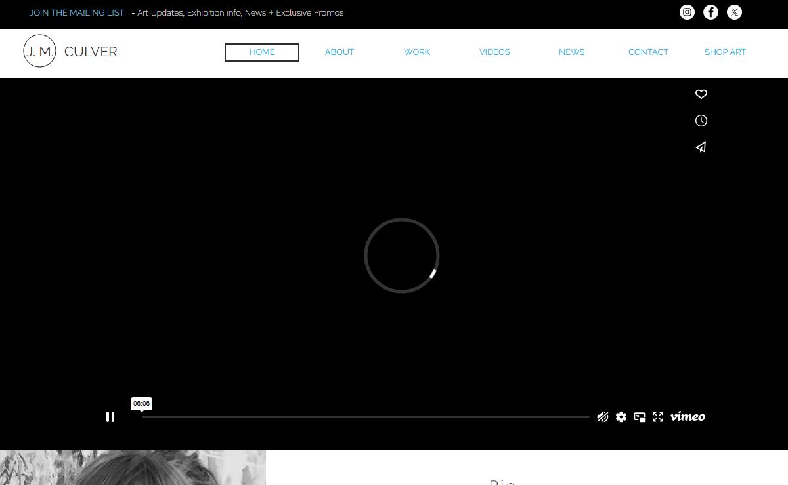Add video to Watch Later clock icon
788x485 pixels.
(701, 121)
